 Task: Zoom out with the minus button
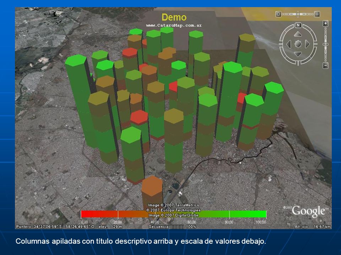pos(325,65)
